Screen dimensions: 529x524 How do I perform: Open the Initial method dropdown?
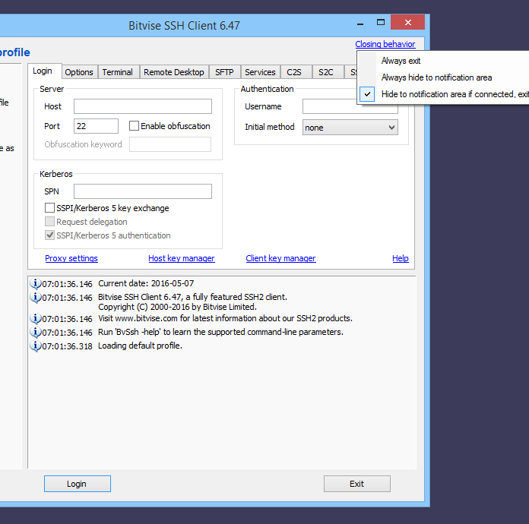pyautogui.click(x=350, y=128)
